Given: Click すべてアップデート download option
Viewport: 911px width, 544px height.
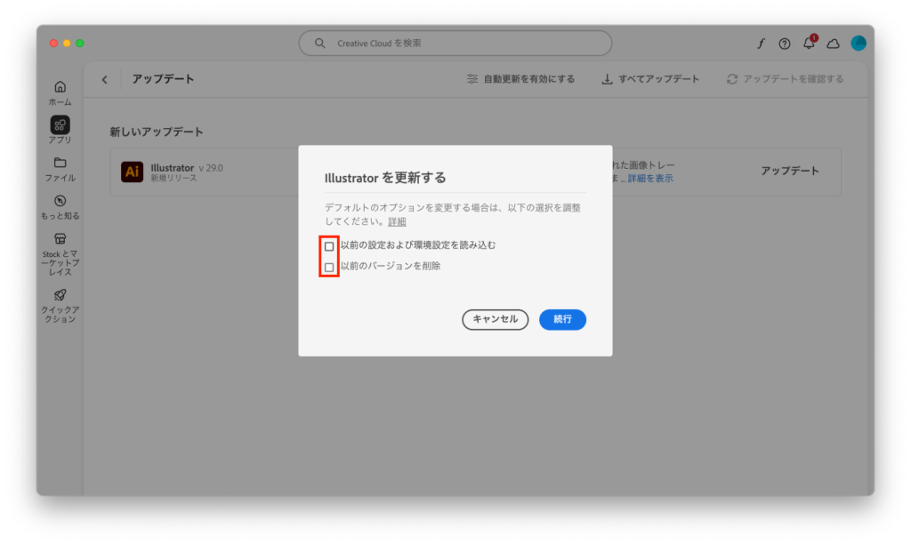Looking at the screenshot, I should pyautogui.click(x=650, y=79).
